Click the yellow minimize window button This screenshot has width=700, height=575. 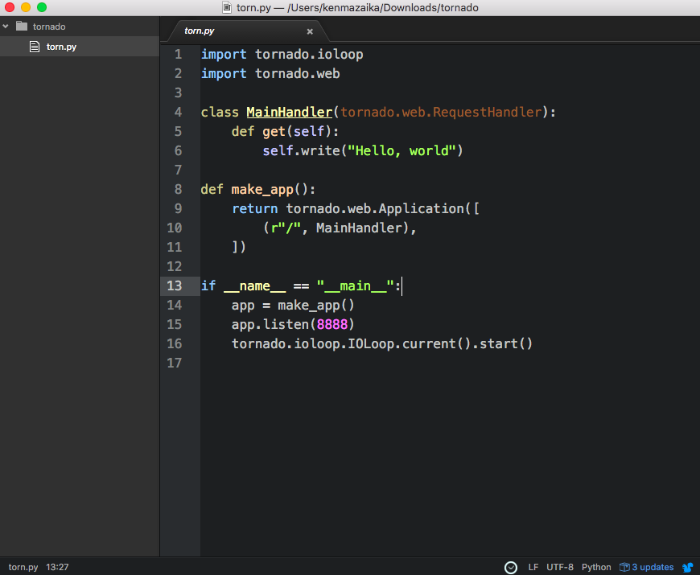click(26, 7)
